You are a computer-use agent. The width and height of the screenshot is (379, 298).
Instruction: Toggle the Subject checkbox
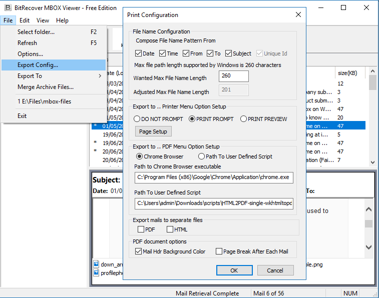pos(228,53)
